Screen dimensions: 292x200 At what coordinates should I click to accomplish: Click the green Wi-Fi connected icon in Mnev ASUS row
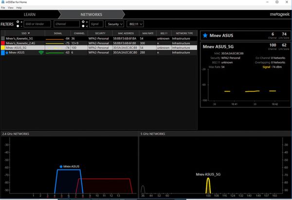[x=41, y=53]
